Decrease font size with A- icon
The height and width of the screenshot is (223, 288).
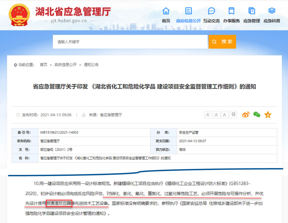tap(217, 115)
